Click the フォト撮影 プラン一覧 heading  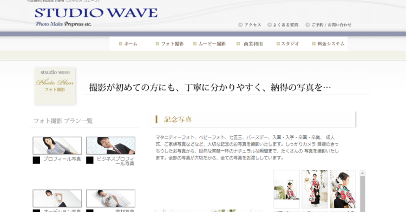click(x=63, y=121)
